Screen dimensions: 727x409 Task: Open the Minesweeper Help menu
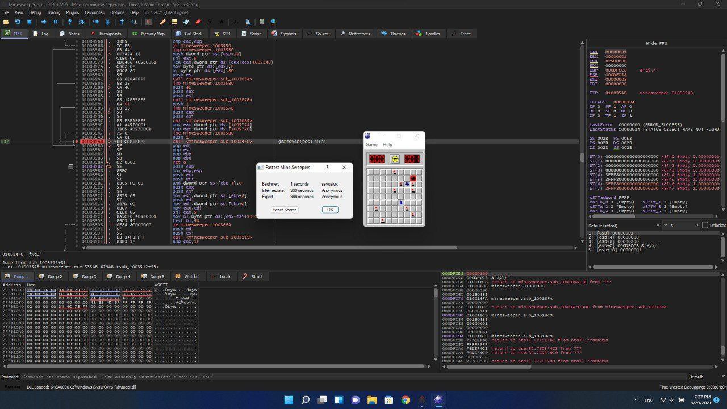tap(387, 144)
